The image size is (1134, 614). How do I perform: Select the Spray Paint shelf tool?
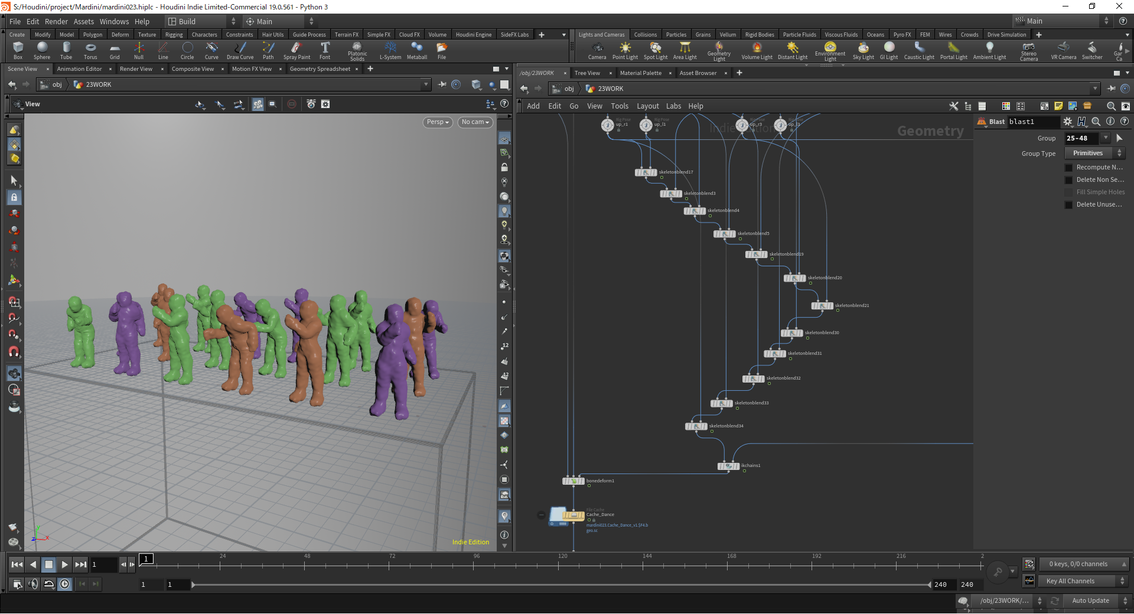coord(296,51)
